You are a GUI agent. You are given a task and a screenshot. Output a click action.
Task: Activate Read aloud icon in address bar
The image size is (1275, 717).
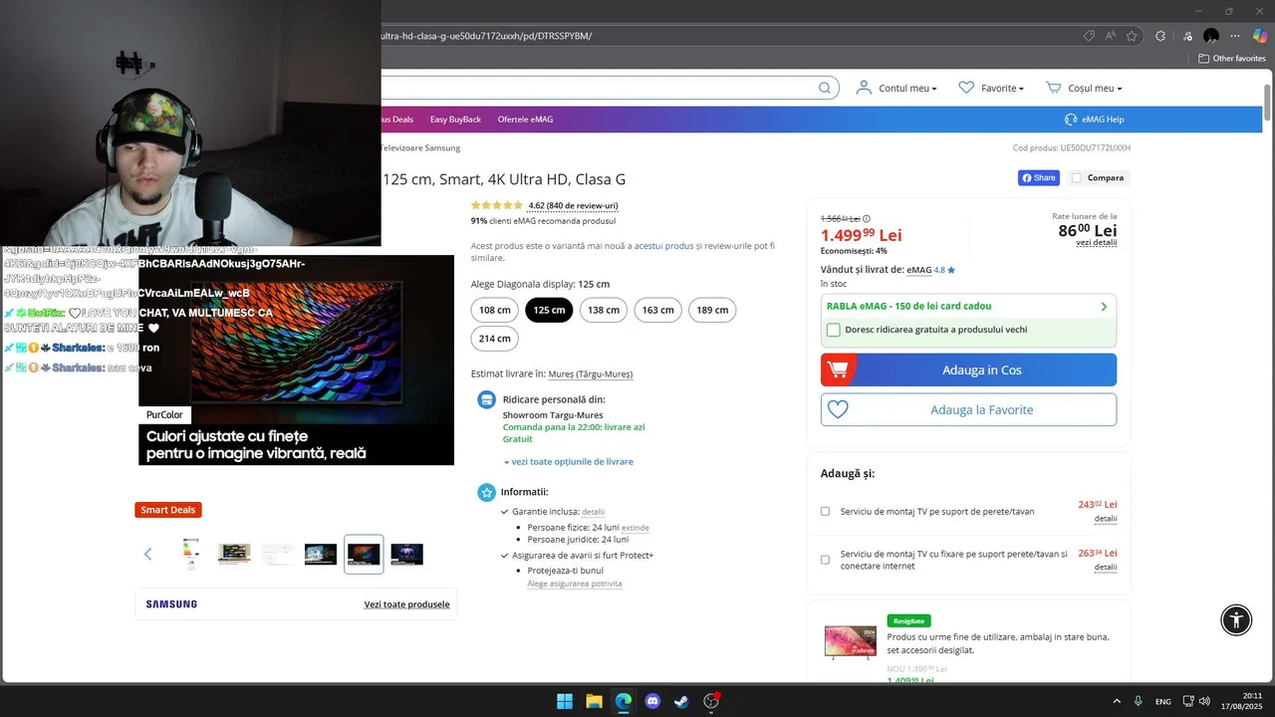point(1111,36)
